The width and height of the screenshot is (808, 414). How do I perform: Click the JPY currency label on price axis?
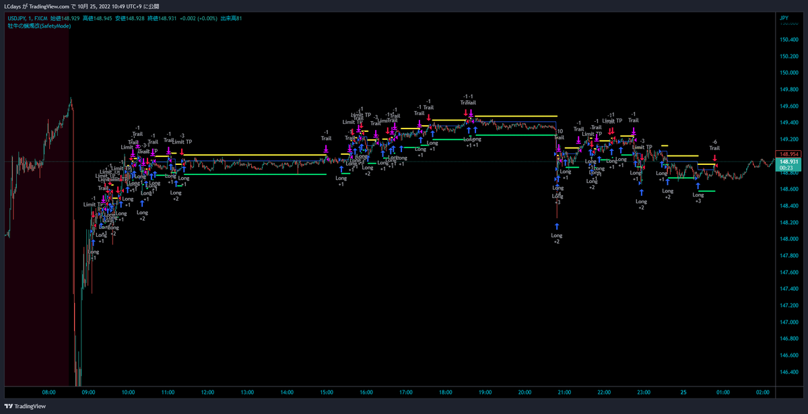[783, 18]
